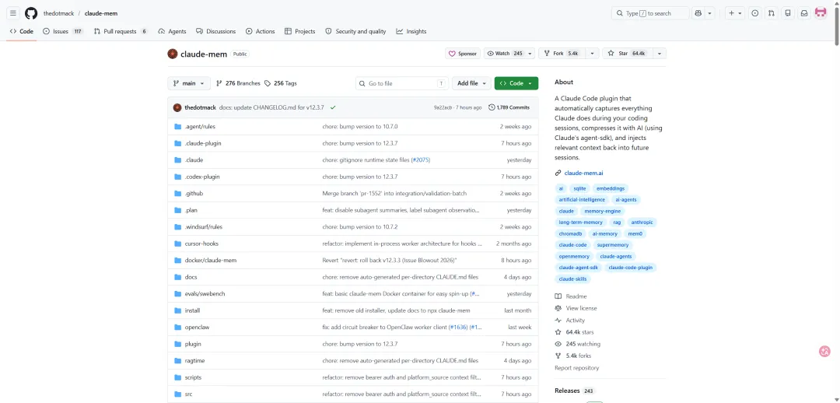Screen dimensions: 840x403
Task: Expand the Watch options dropdown arrow
Action: (530, 54)
